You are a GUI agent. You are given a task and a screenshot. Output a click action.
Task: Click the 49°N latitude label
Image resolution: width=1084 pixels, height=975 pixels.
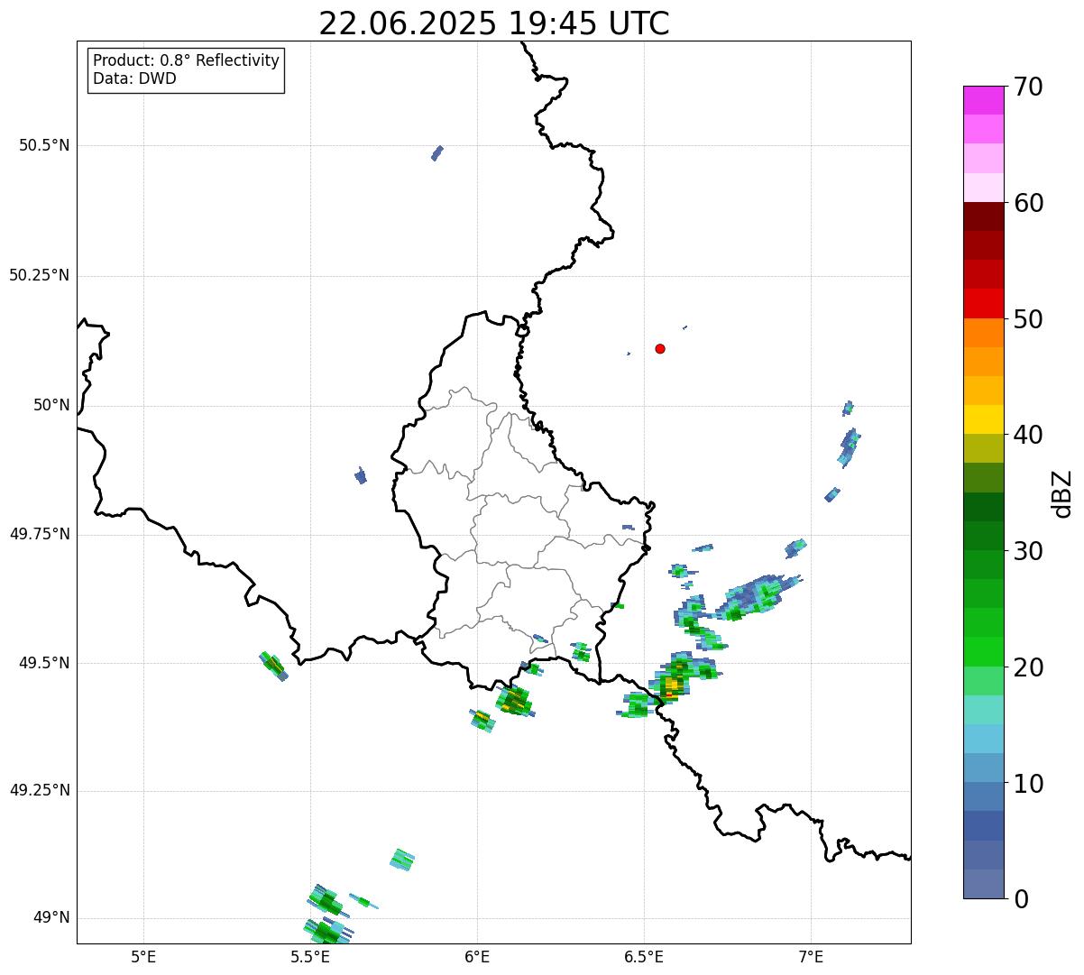pyautogui.click(x=51, y=918)
